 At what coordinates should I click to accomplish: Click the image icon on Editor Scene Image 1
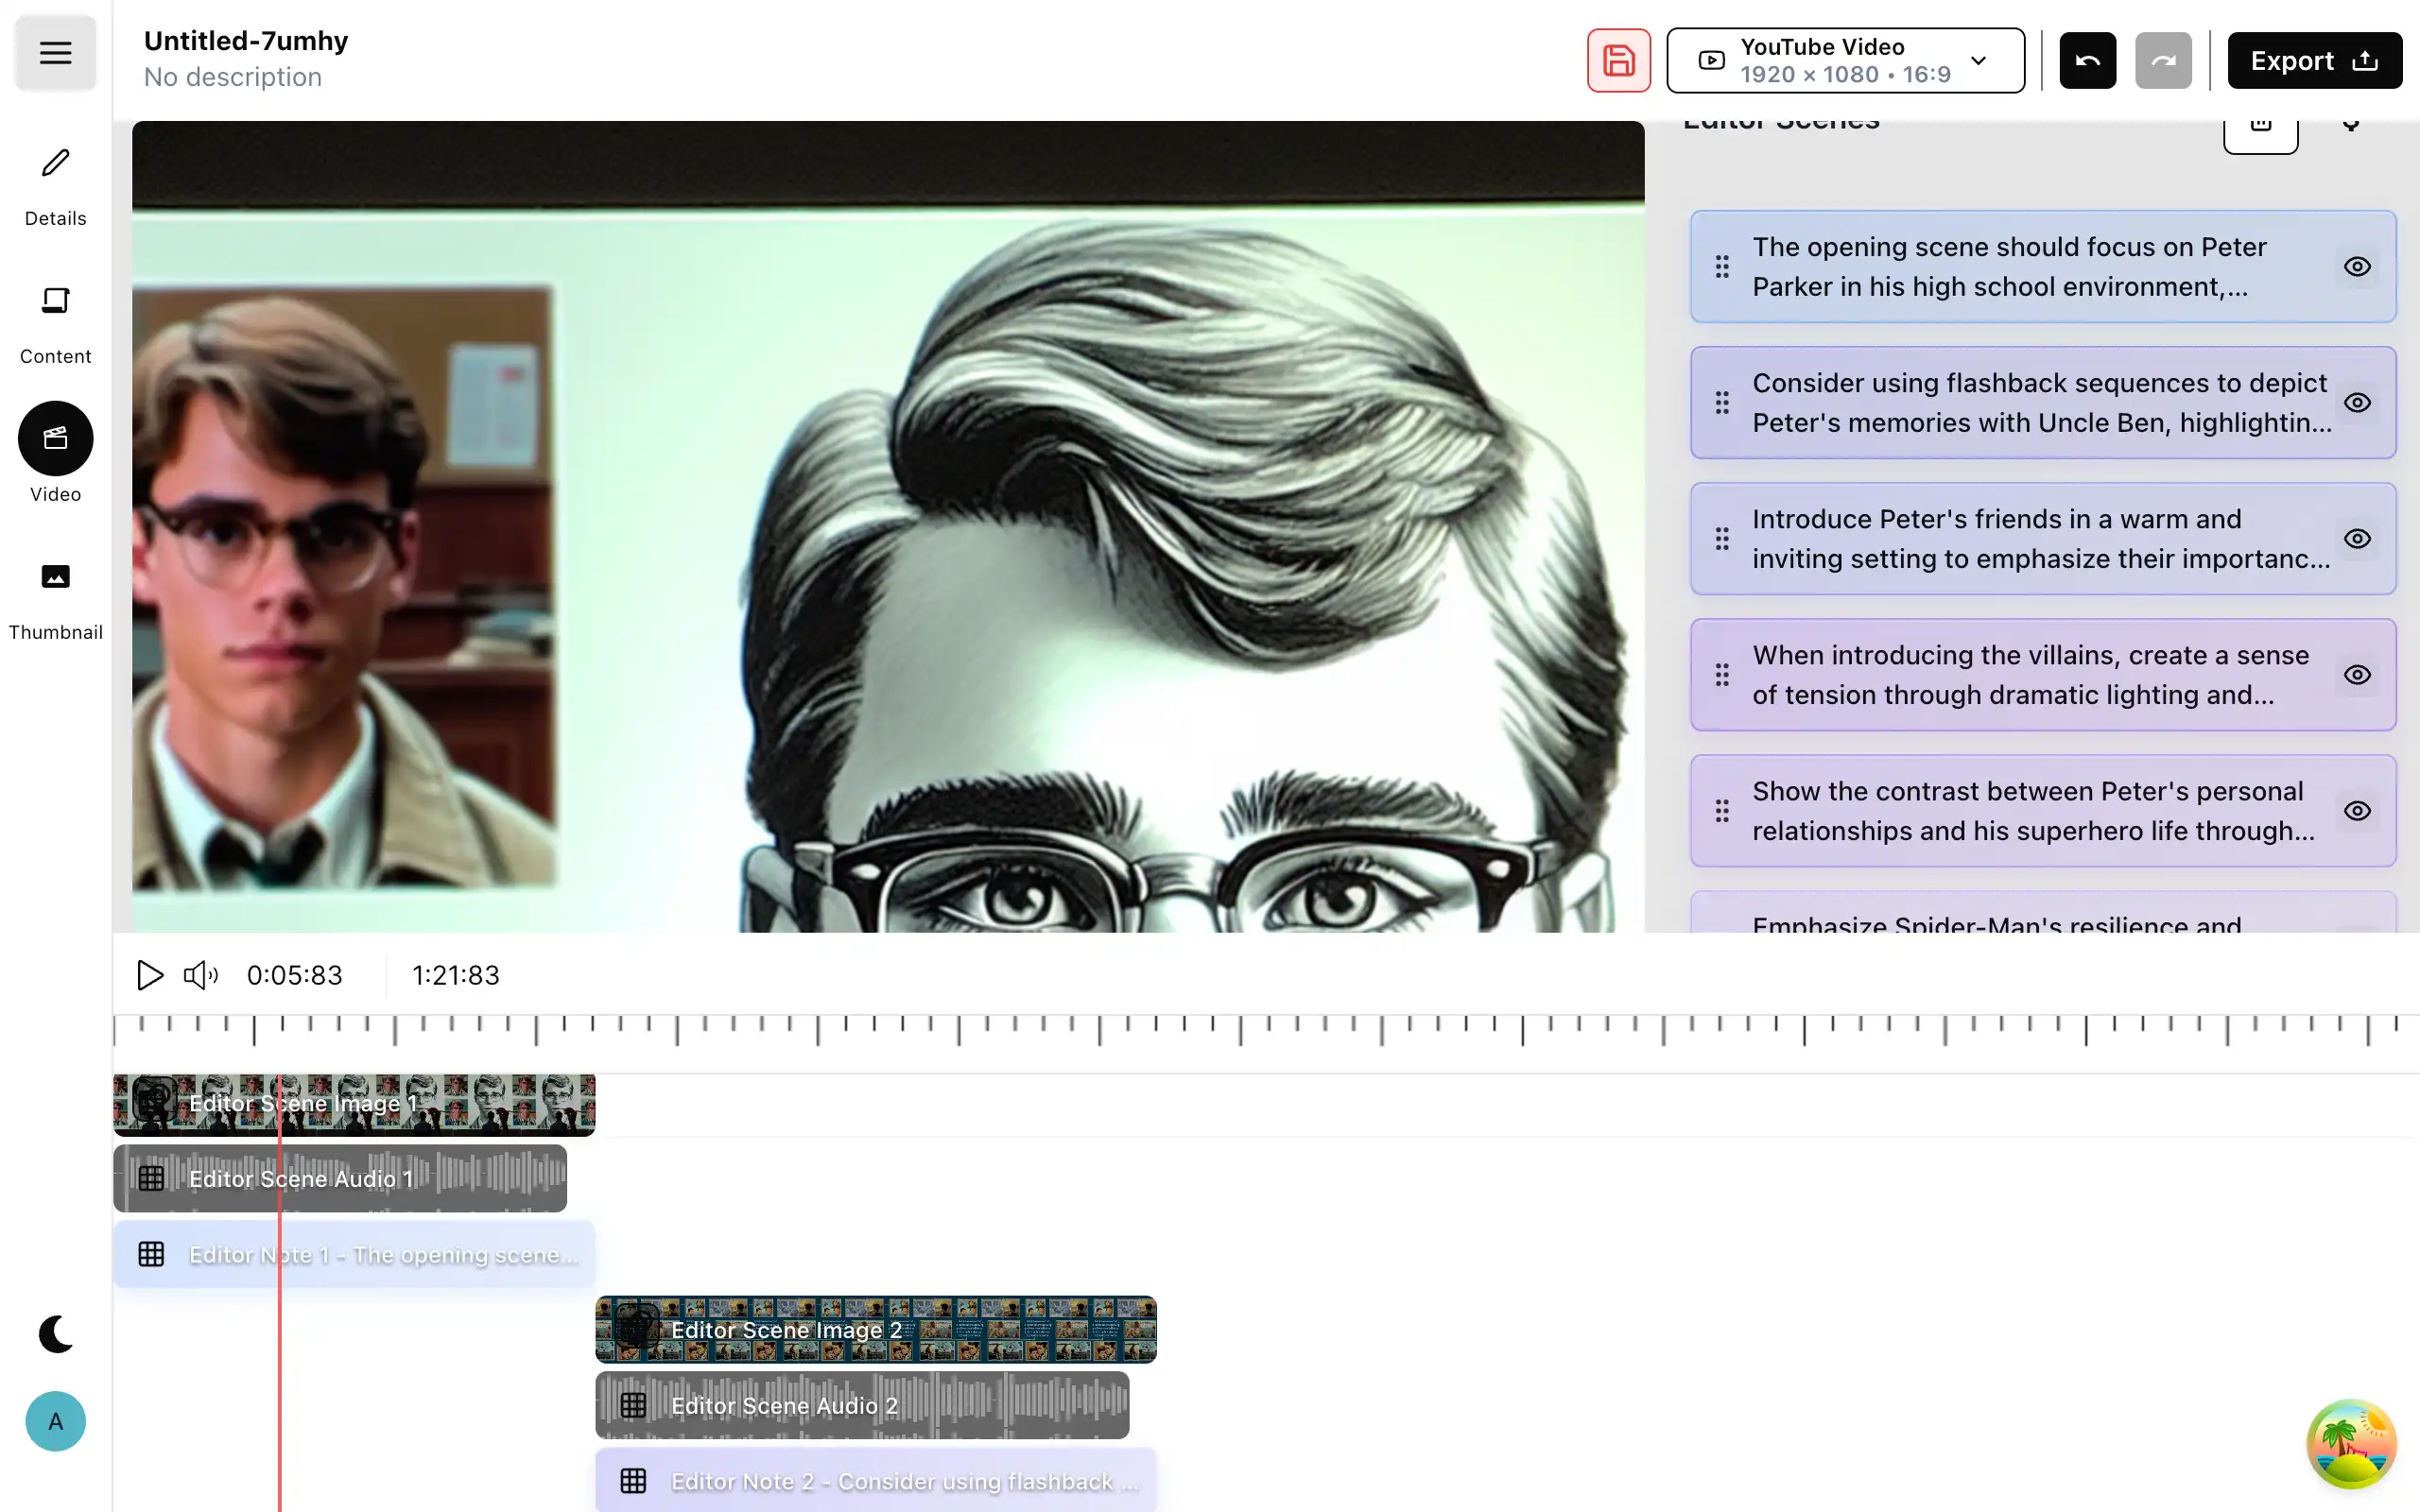[154, 1101]
